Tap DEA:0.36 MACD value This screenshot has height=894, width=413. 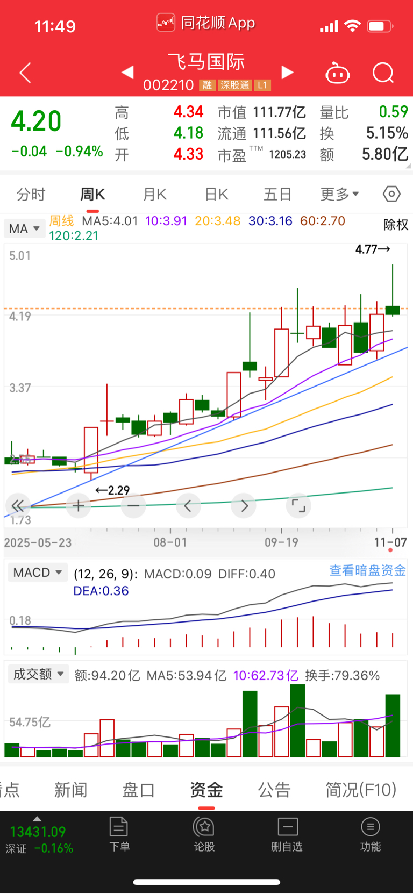click(x=101, y=591)
